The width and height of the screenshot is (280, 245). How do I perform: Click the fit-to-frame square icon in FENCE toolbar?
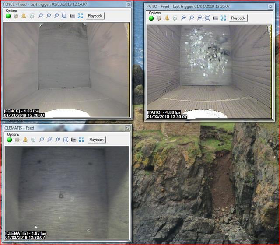coord(64,16)
